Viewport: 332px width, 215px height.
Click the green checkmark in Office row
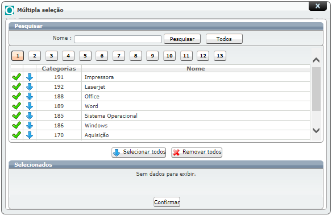click(16, 96)
